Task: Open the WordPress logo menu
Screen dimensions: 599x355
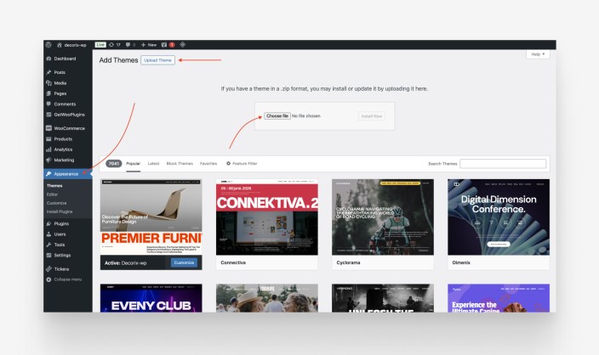Action: [48, 45]
